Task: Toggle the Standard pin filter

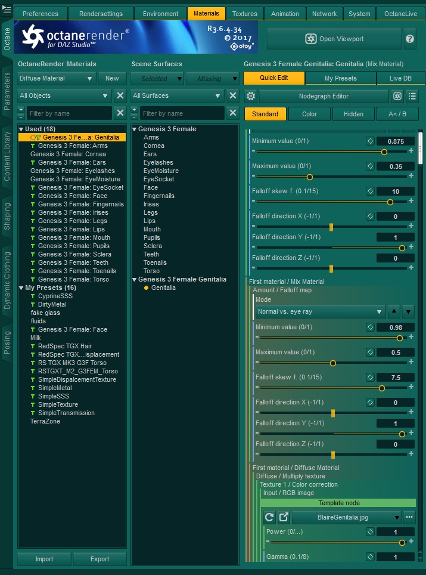Action: [265, 114]
